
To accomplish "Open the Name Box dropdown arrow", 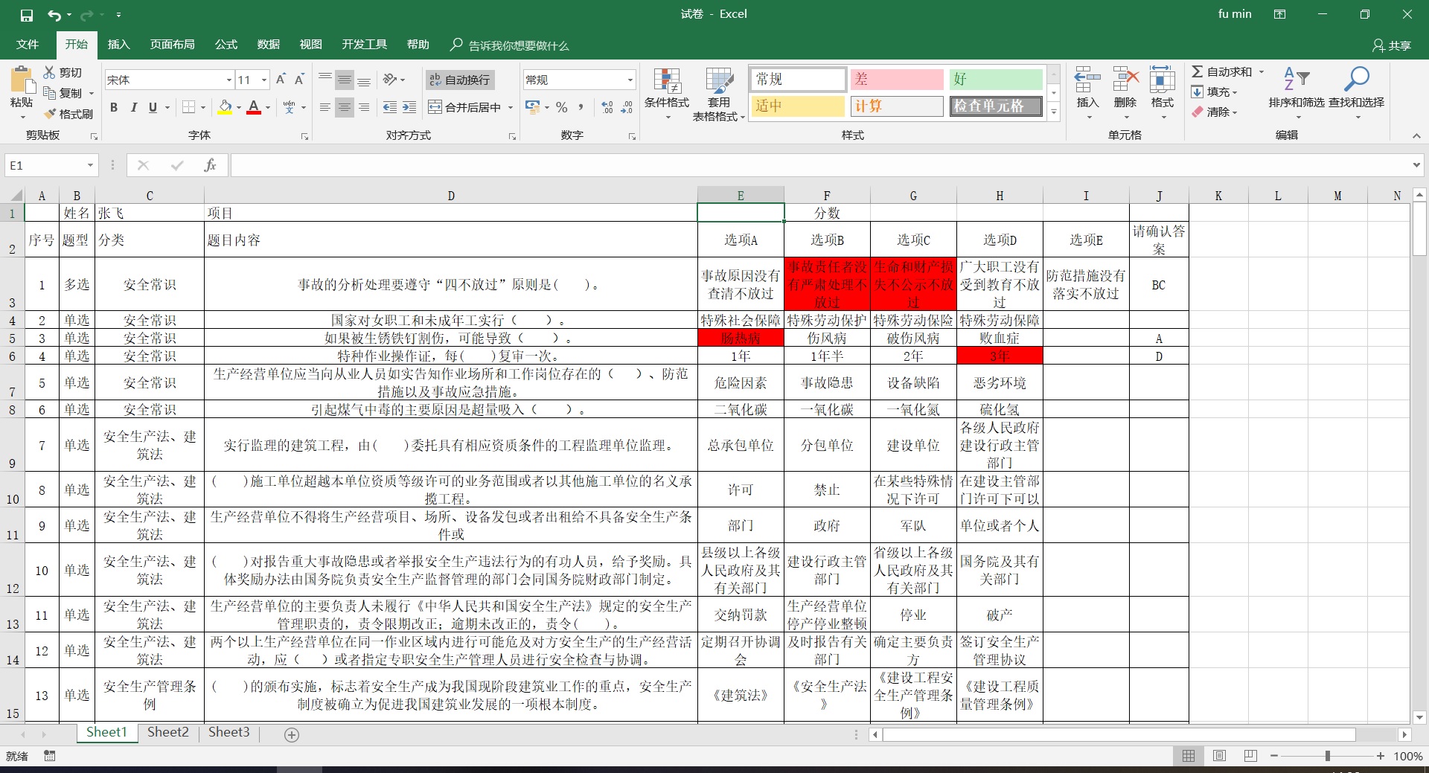I will 90,165.
